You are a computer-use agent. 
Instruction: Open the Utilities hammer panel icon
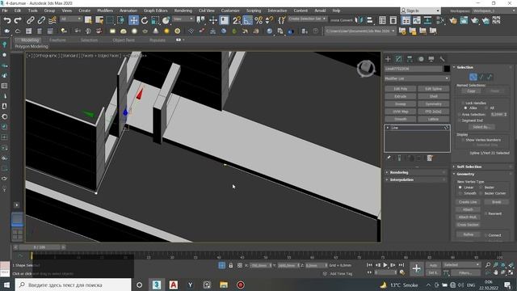tap(442, 59)
